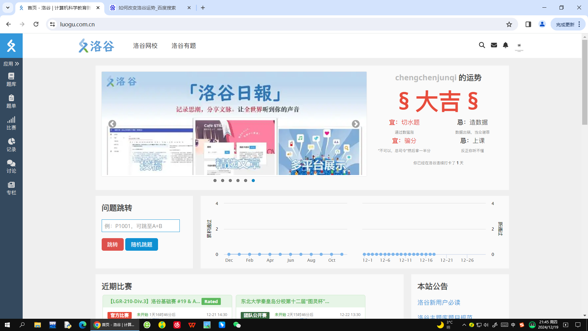Open the messages envelope icon
This screenshot has height=331, width=588.
(494, 45)
